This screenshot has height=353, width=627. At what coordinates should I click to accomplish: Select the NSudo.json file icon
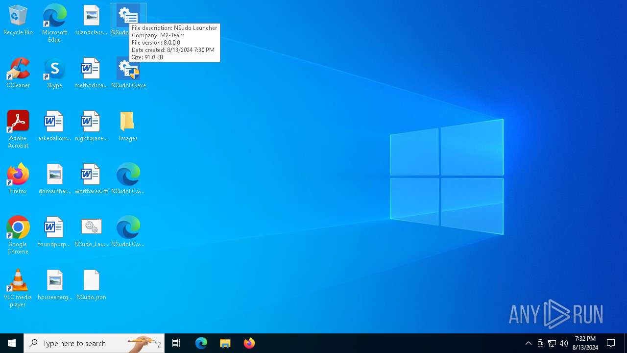pyautogui.click(x=91, y=285)
